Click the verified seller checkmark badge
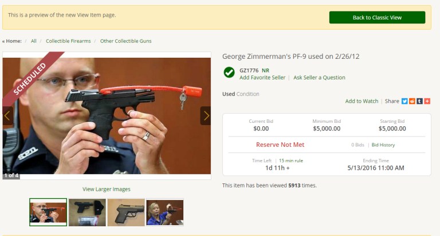The image size is (440, 236). pyautogui.click(x=229, y=73)
